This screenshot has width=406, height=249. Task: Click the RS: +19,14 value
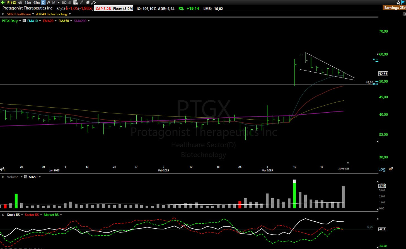189,9
